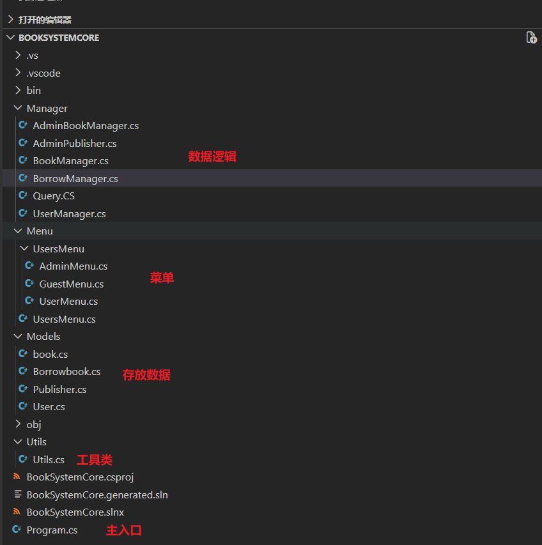Collapse the UsersMenu subfolder
542x545 pixels.
coord(24,249)
